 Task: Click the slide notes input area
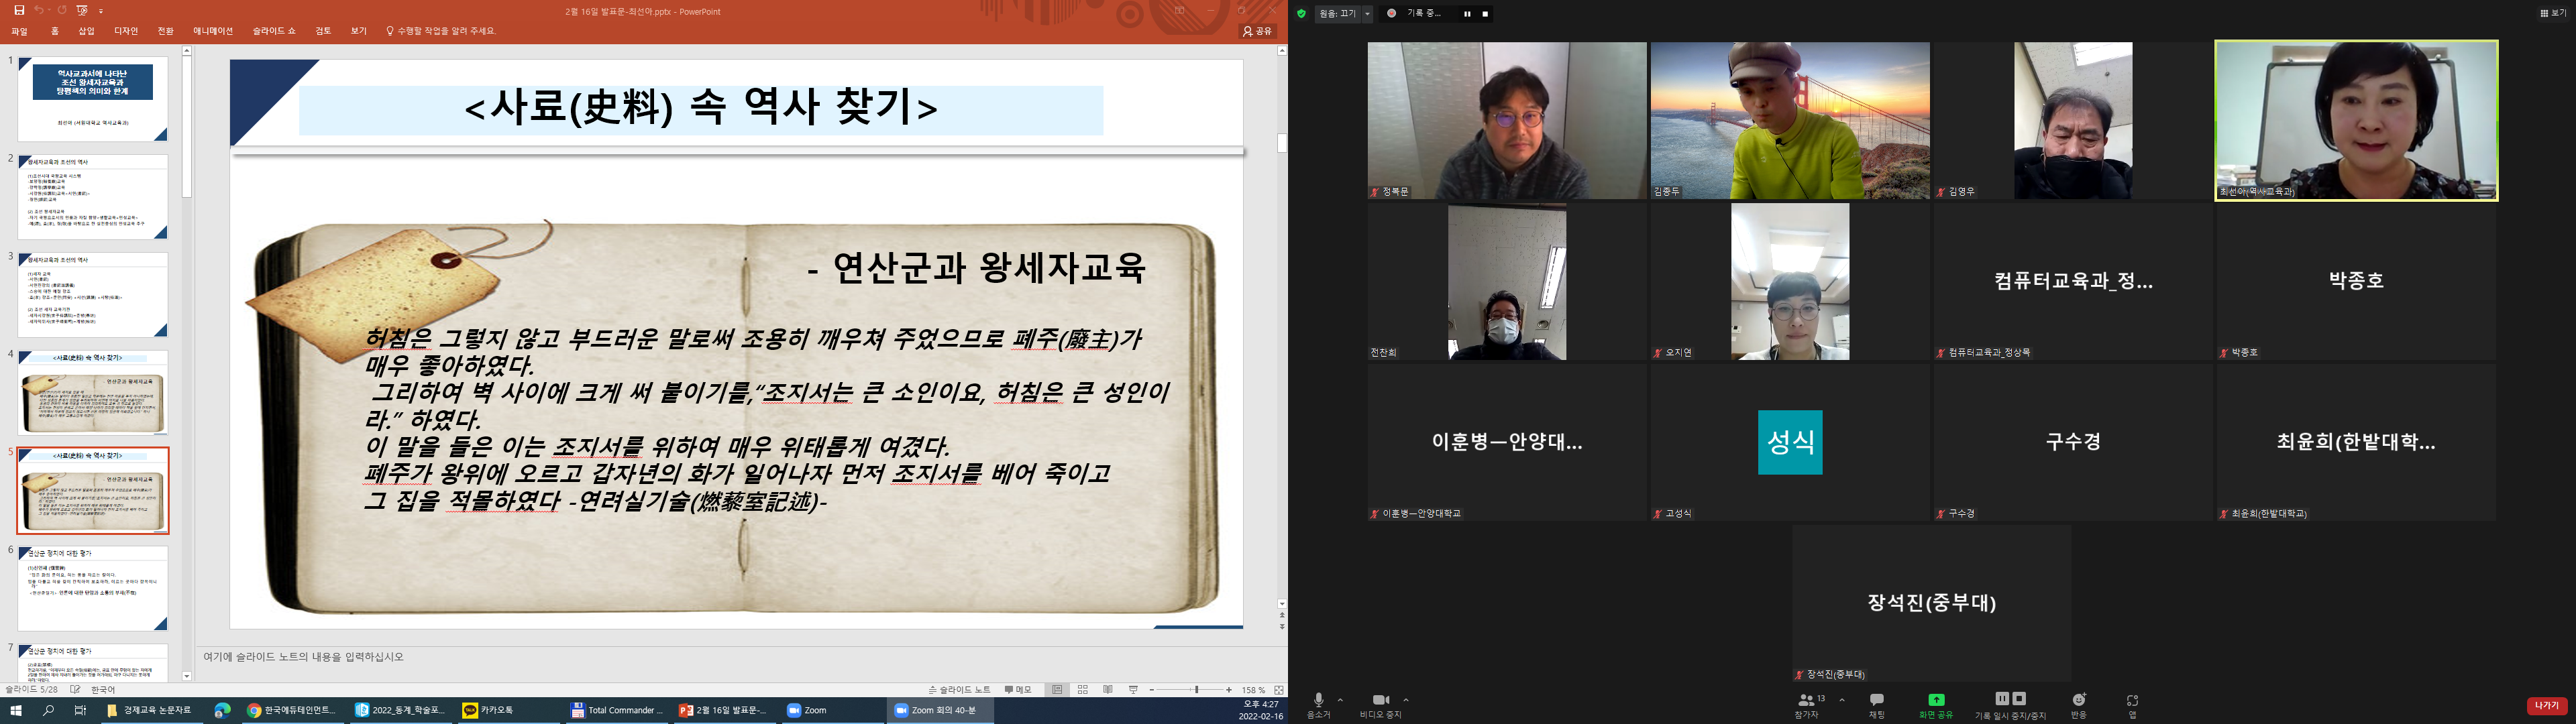740,657
